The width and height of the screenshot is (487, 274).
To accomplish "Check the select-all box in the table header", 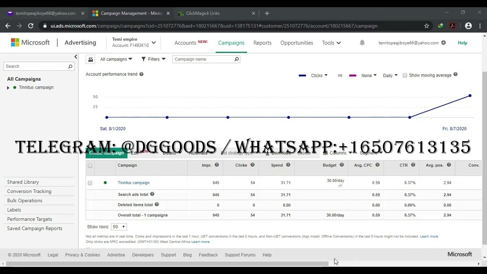I will [x=90, y=165].
